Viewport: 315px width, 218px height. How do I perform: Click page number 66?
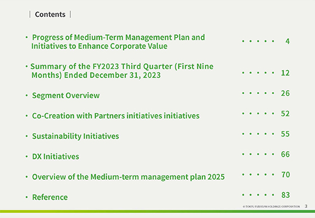(x=285, y=154)
